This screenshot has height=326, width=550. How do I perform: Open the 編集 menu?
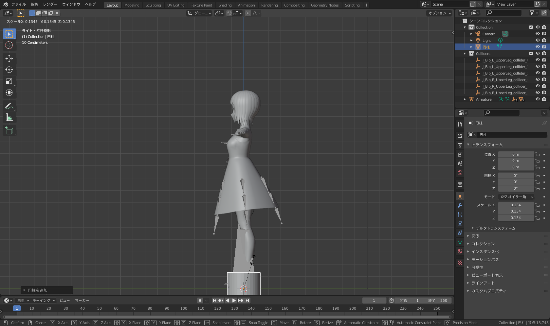[x=34, y=4]
